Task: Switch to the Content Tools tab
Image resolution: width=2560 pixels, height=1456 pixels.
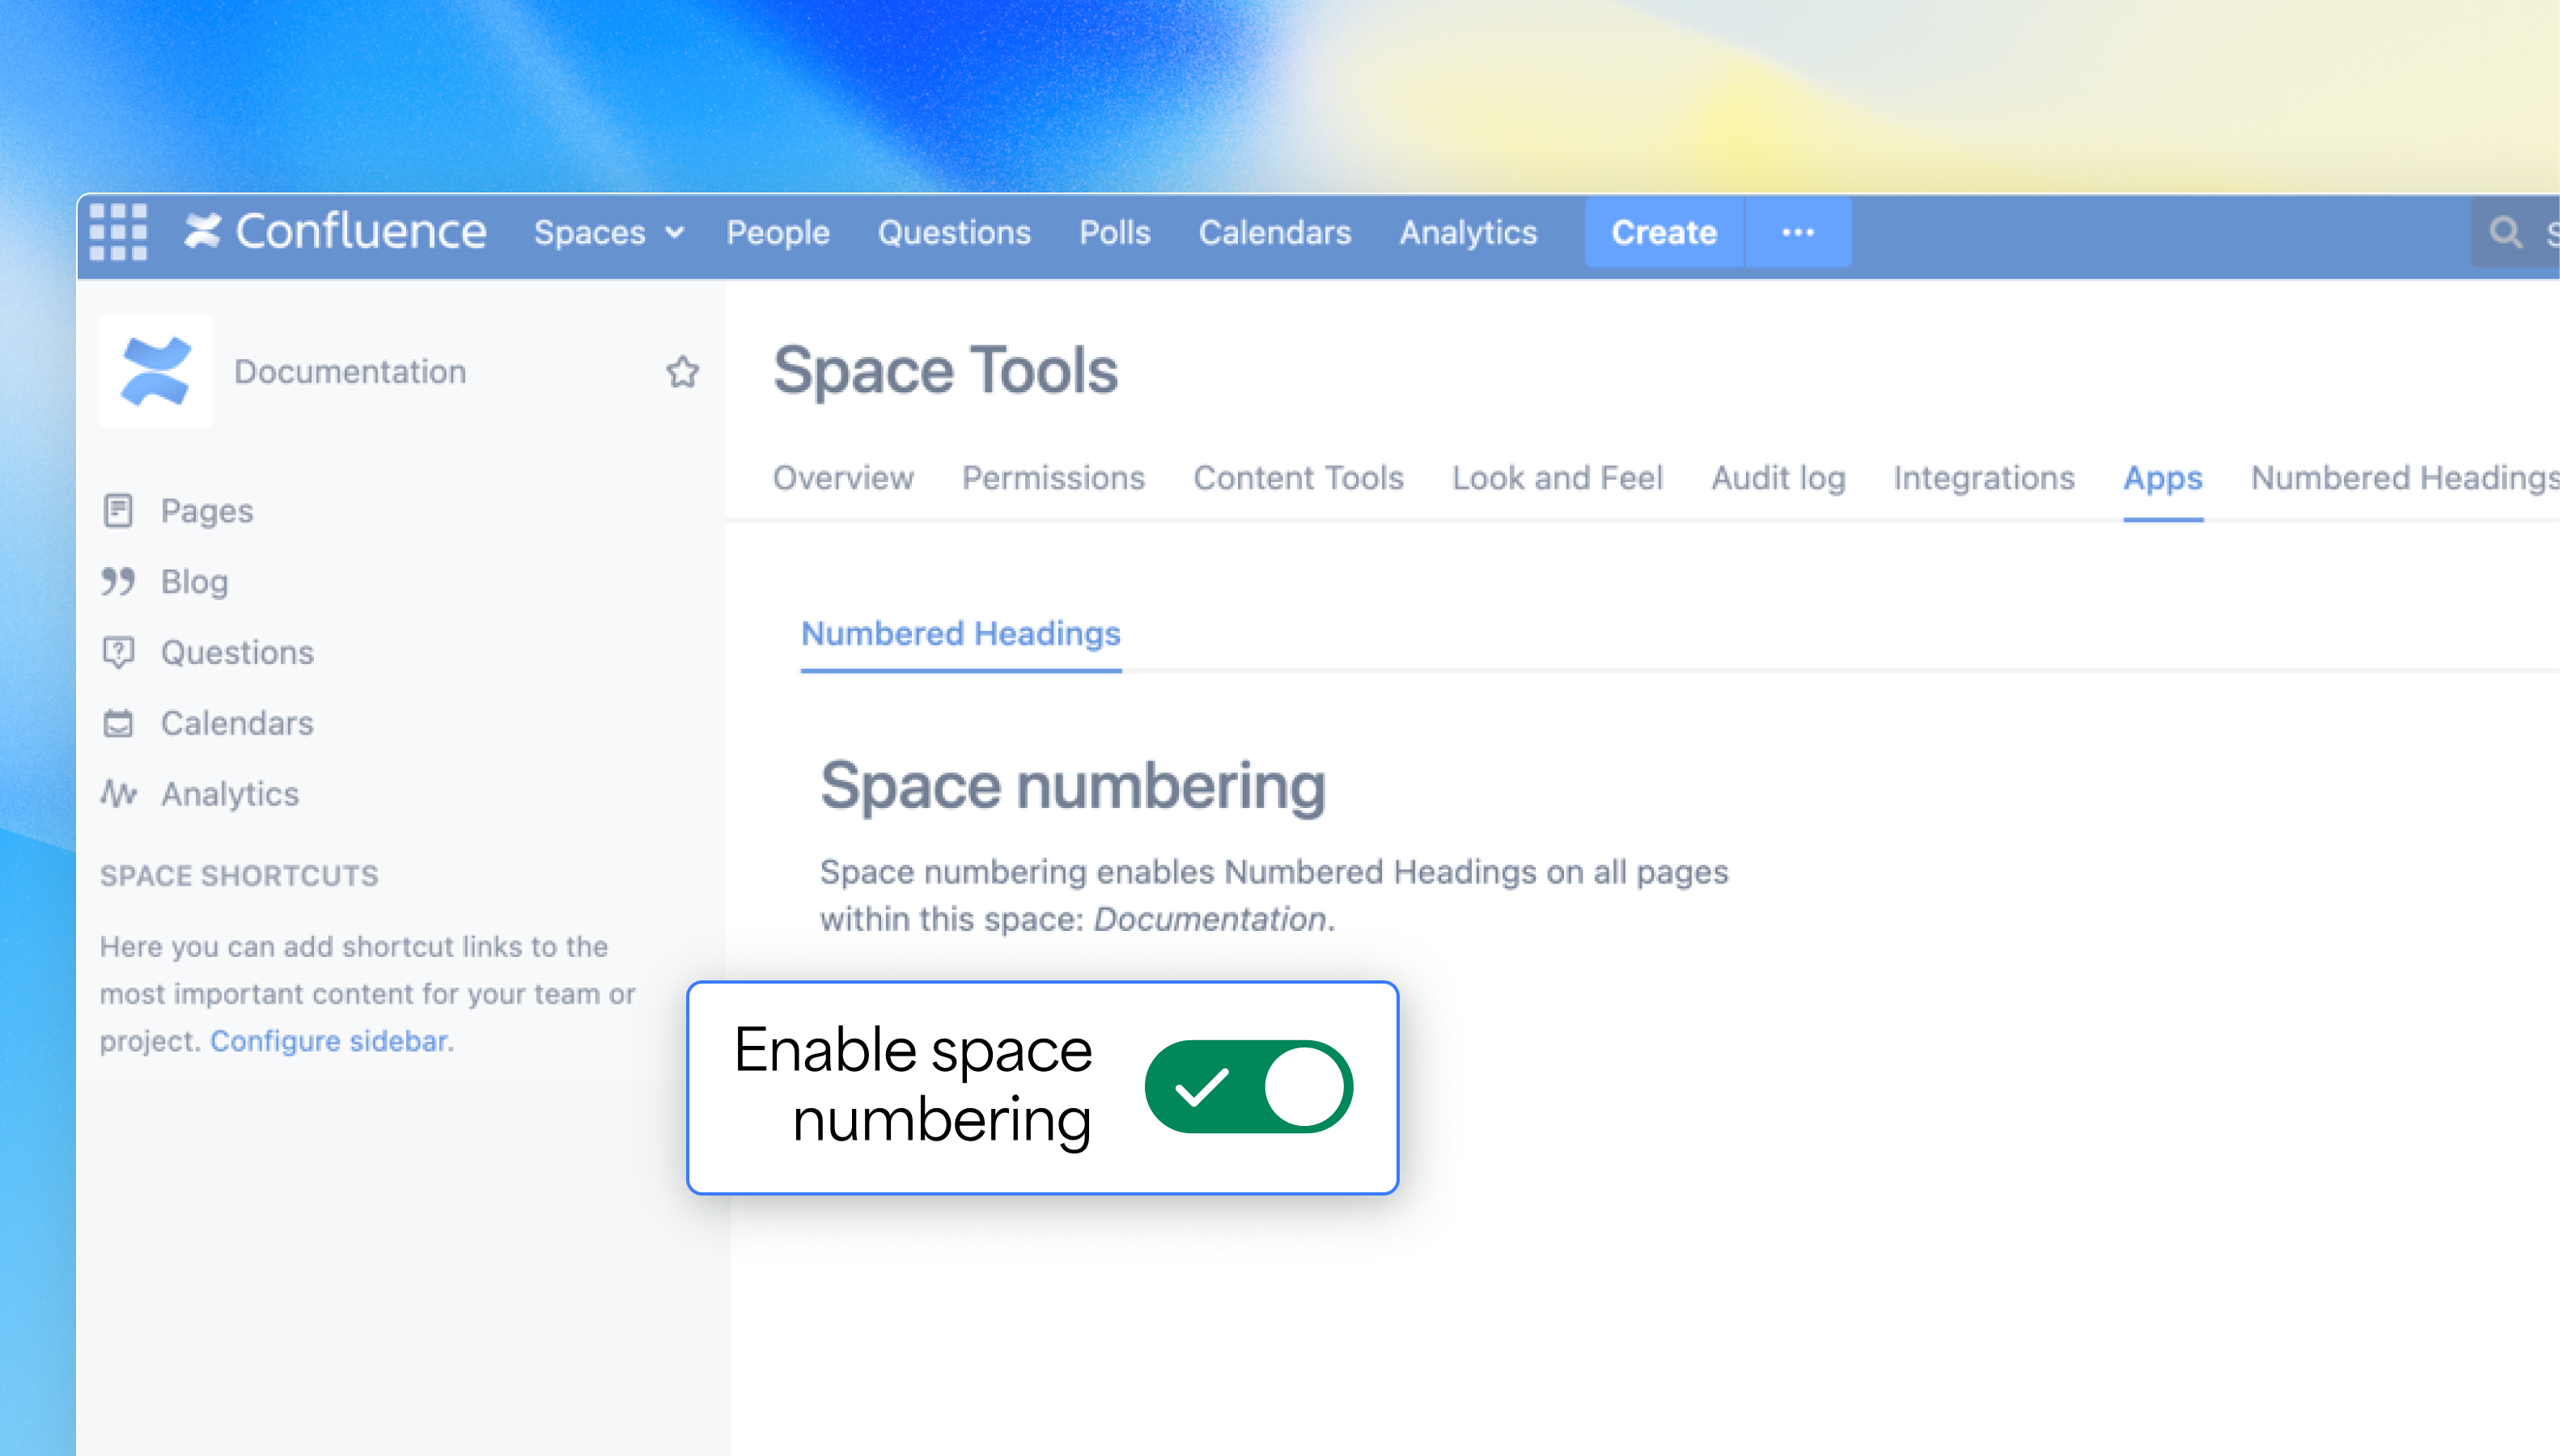Action: [1298, 478]
